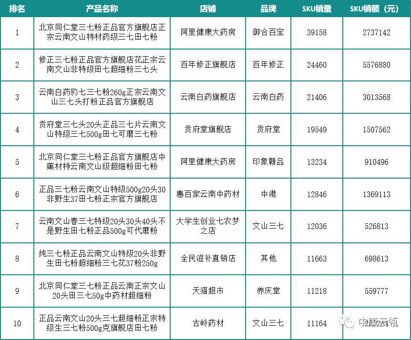Select the 云南白药旗舰店 store cell
Screen dimensions: 411x340
pyautogui.click(x=208, y=97)
